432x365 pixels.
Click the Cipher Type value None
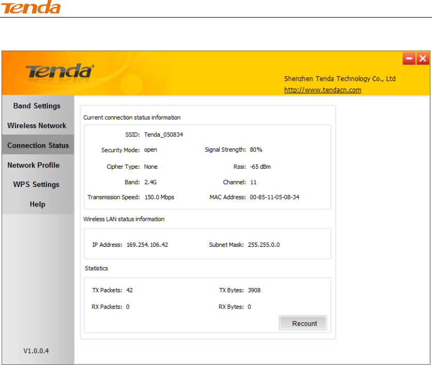tap(151, 167)
